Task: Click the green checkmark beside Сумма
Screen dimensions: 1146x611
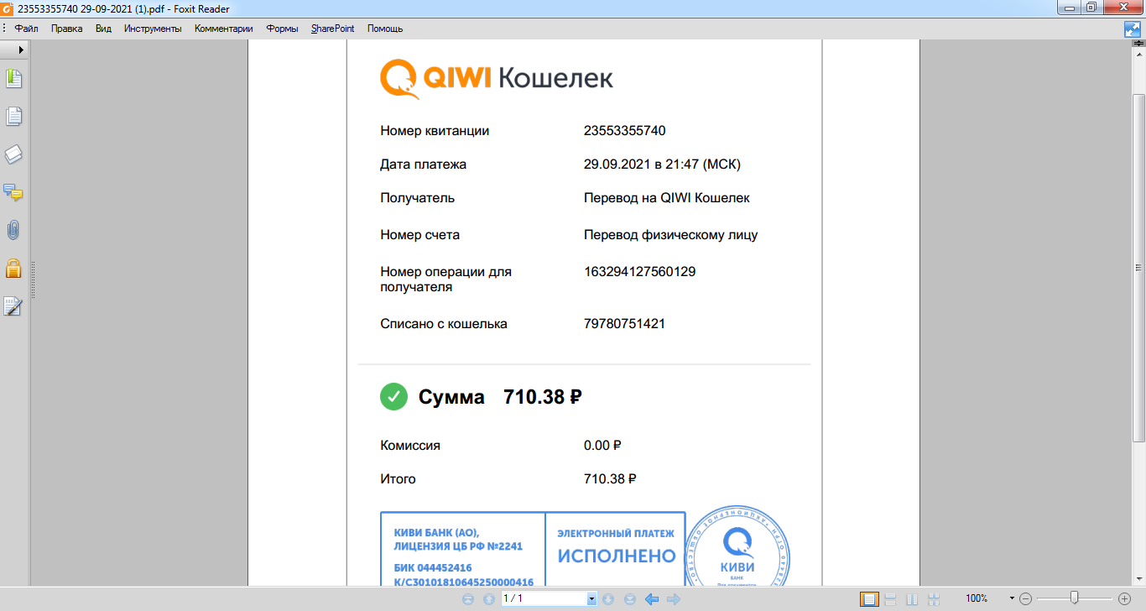Action: click(x=393, y=397)
